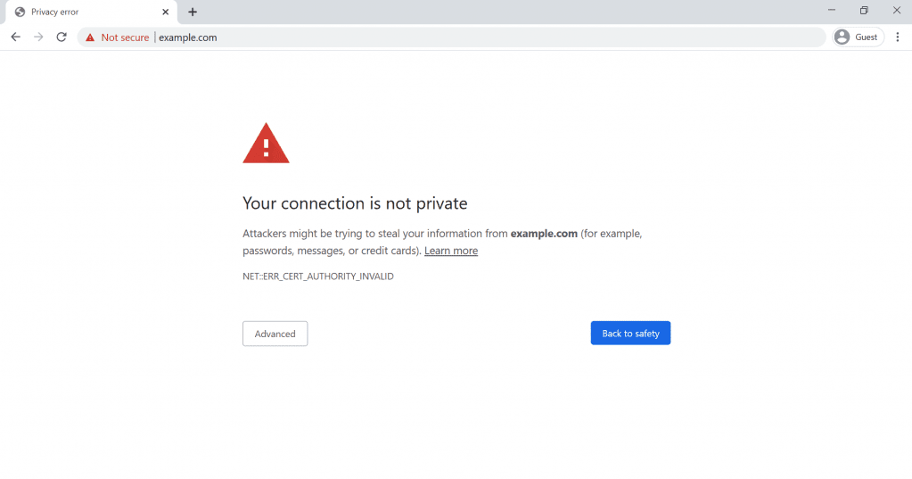
Task: Expand details with the Advanced button
Action: tap(275, 334)
